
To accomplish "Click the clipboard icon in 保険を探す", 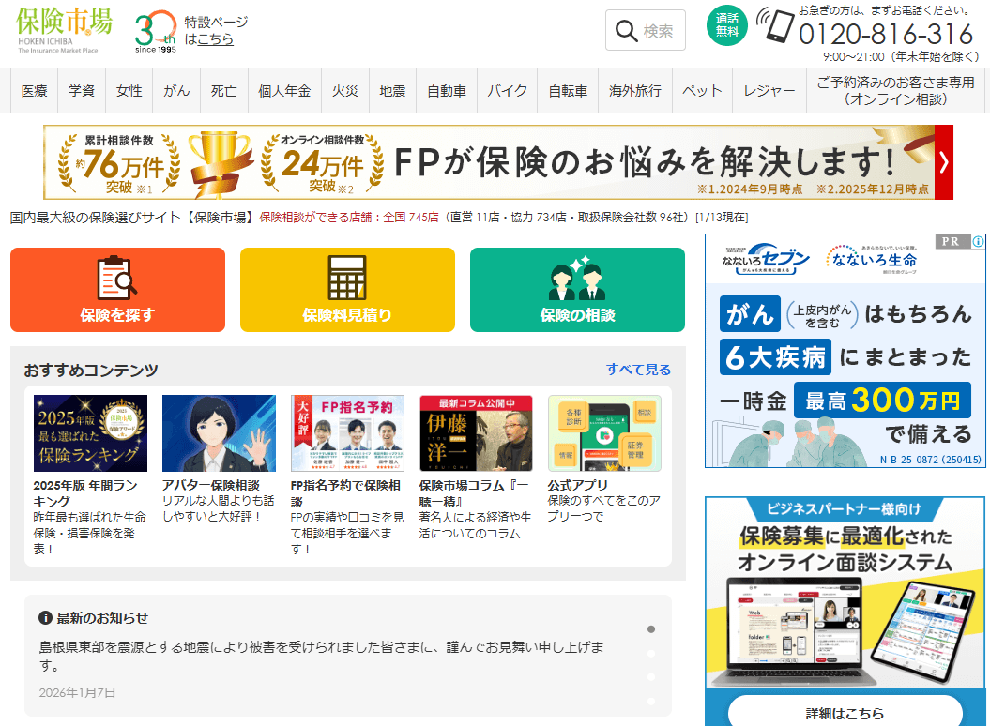I will pos(117,277).
